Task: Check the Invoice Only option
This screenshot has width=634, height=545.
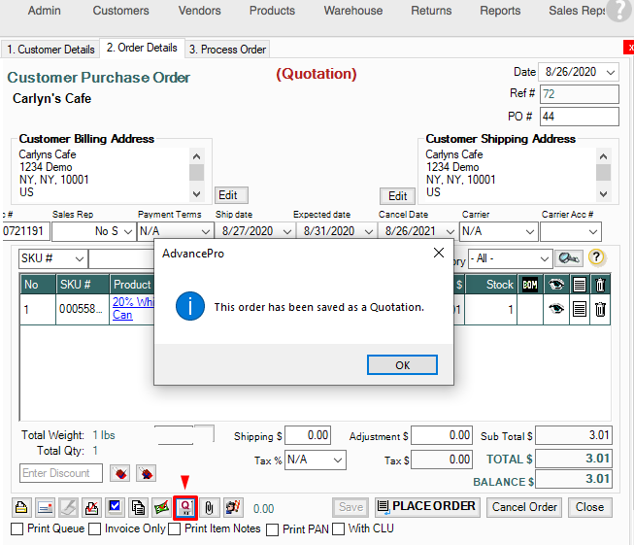Action: pos(94,529)
